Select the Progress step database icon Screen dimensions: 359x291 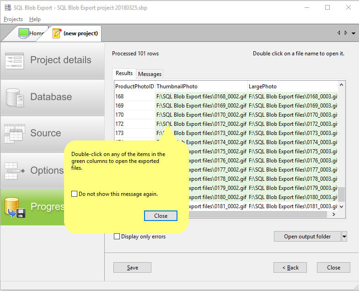coord(15,207)
